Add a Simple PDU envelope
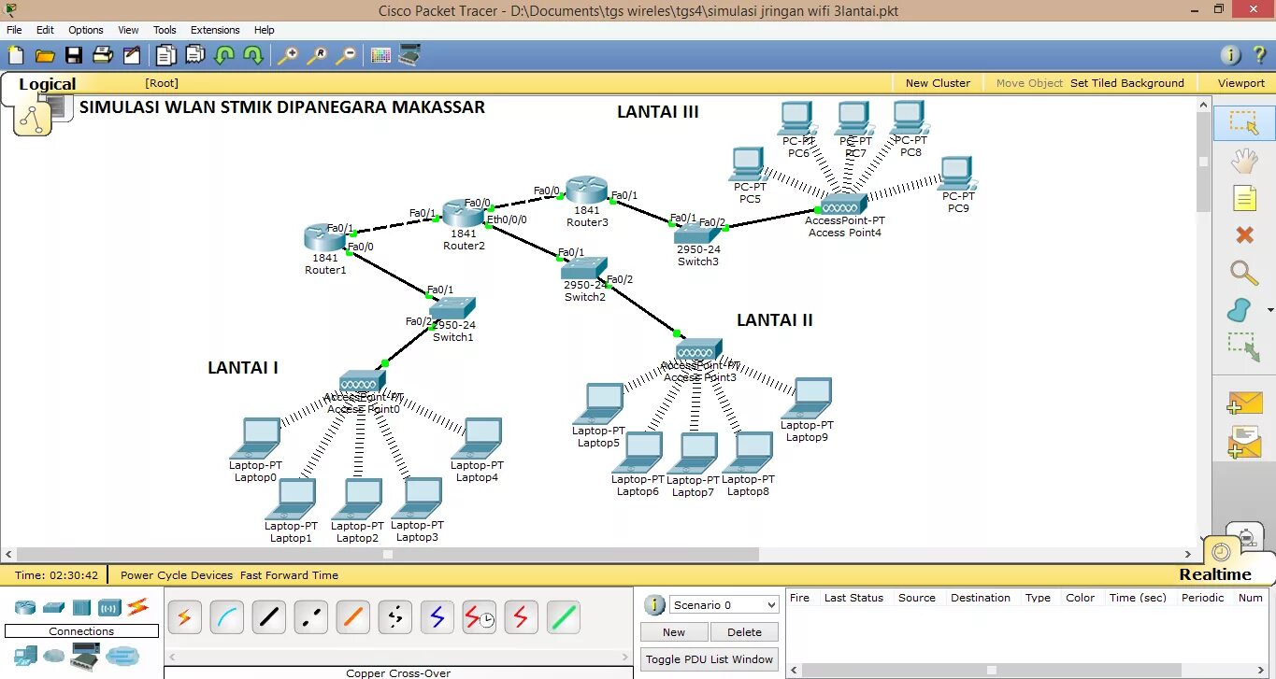The width and height of the screenshot is (1276, 679). tap(1244, 403)
